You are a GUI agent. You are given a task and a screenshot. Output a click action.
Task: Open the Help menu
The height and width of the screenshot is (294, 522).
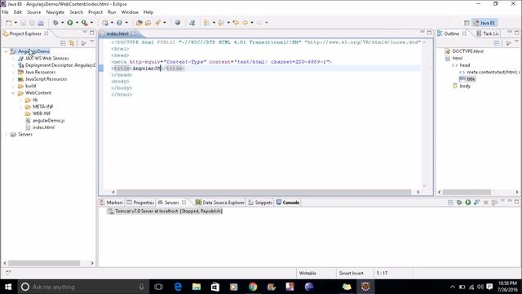click(x=148, y=12)
